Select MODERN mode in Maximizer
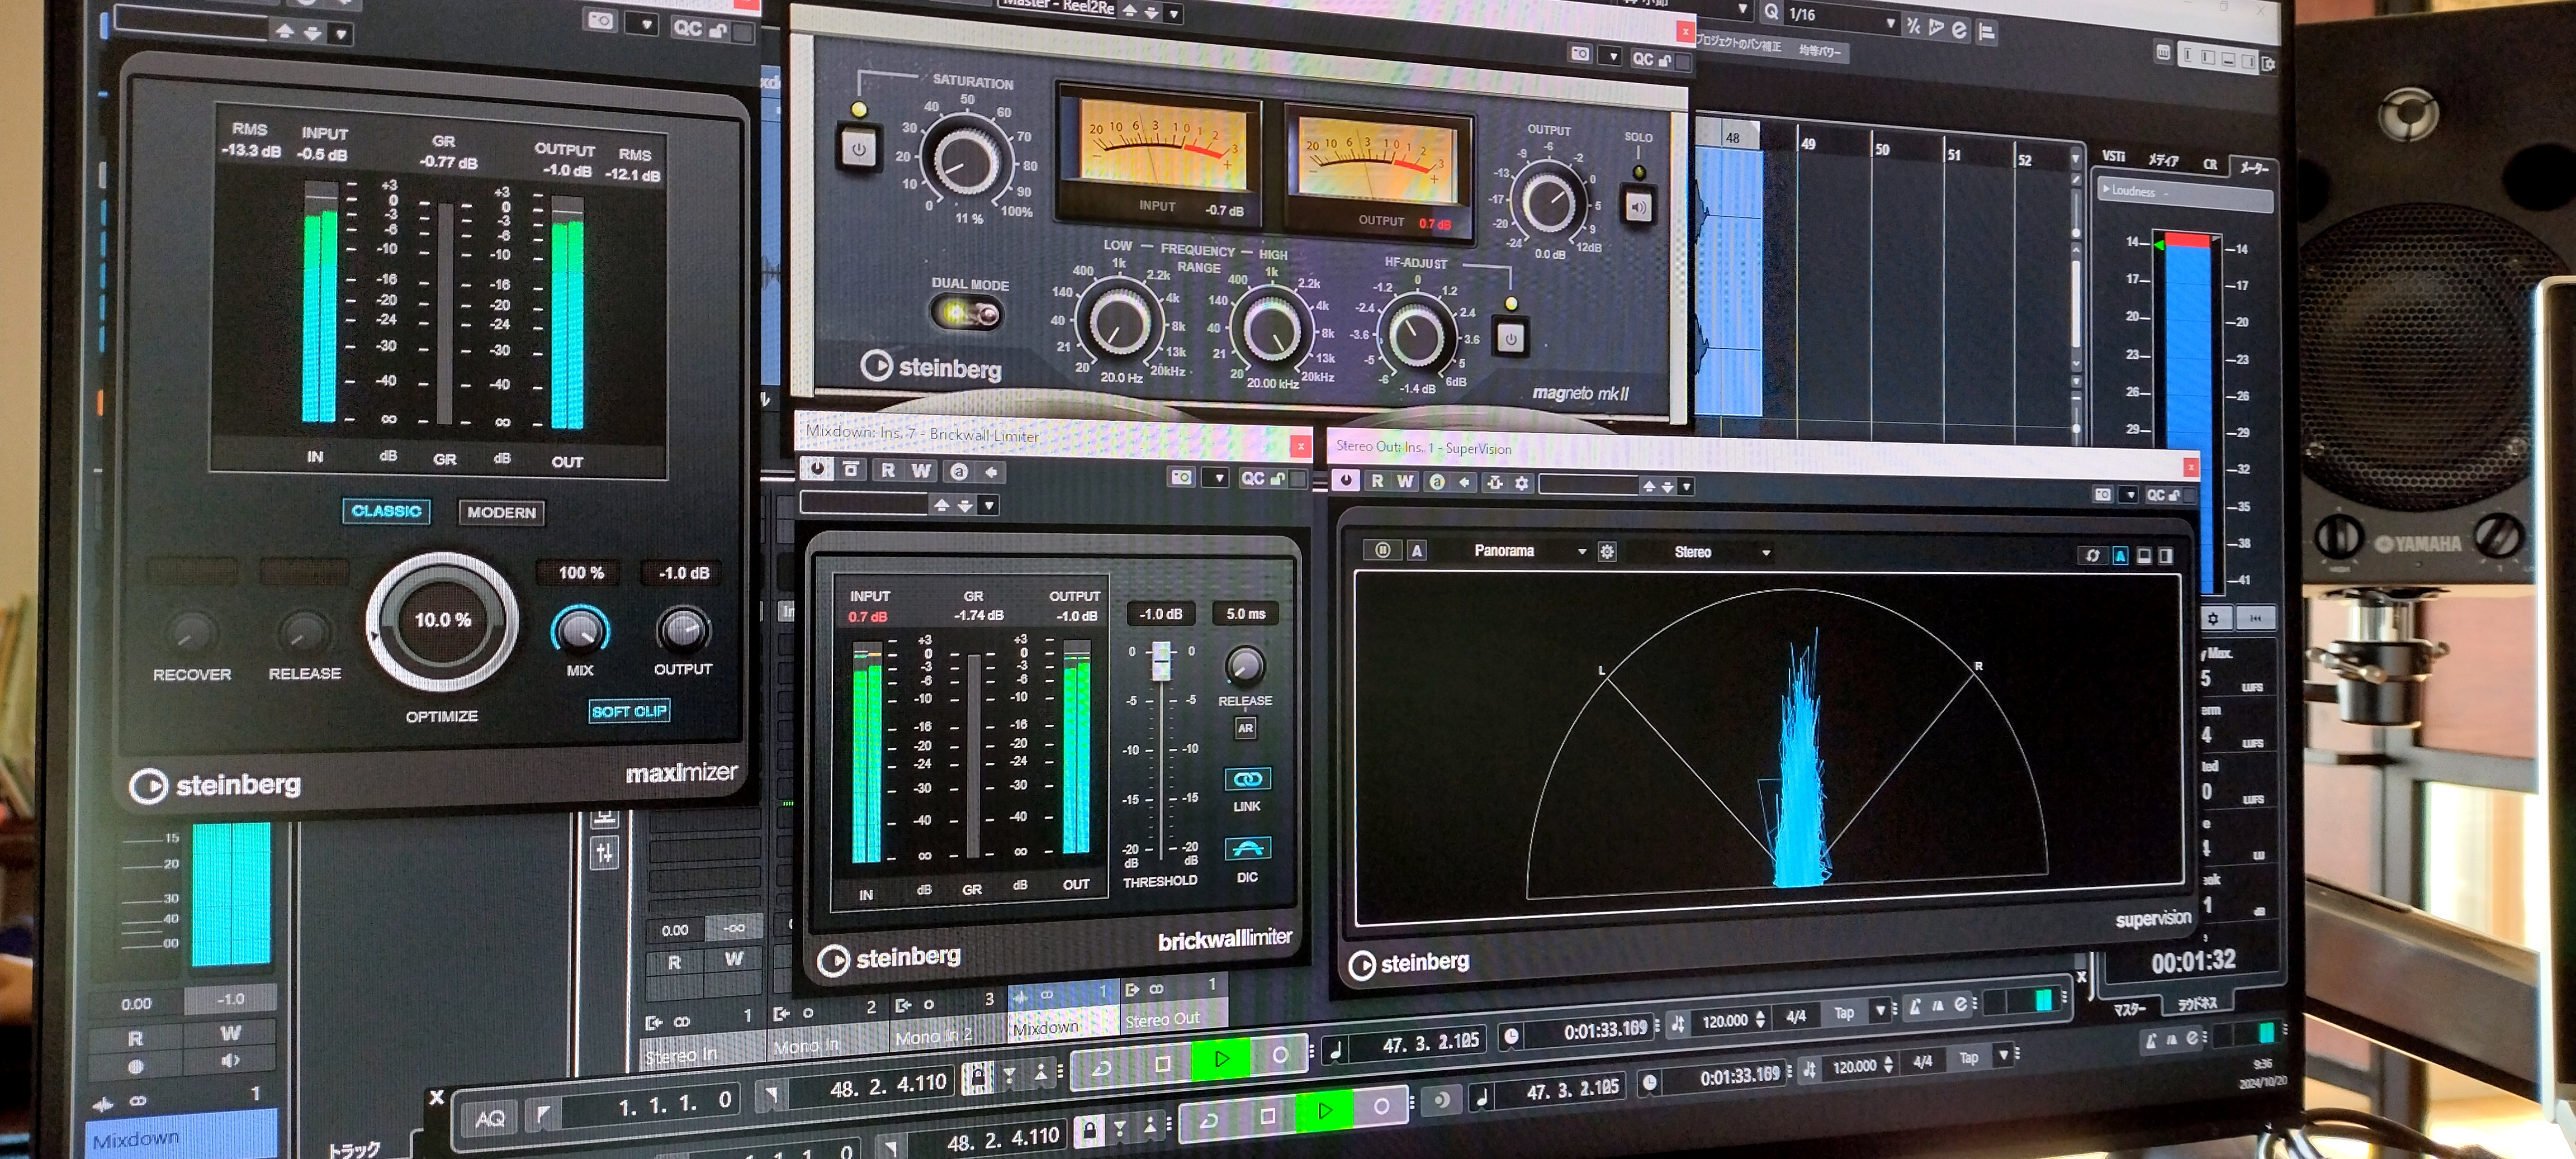This screenshot has width=2576, height=1159. tap(501, 512)
